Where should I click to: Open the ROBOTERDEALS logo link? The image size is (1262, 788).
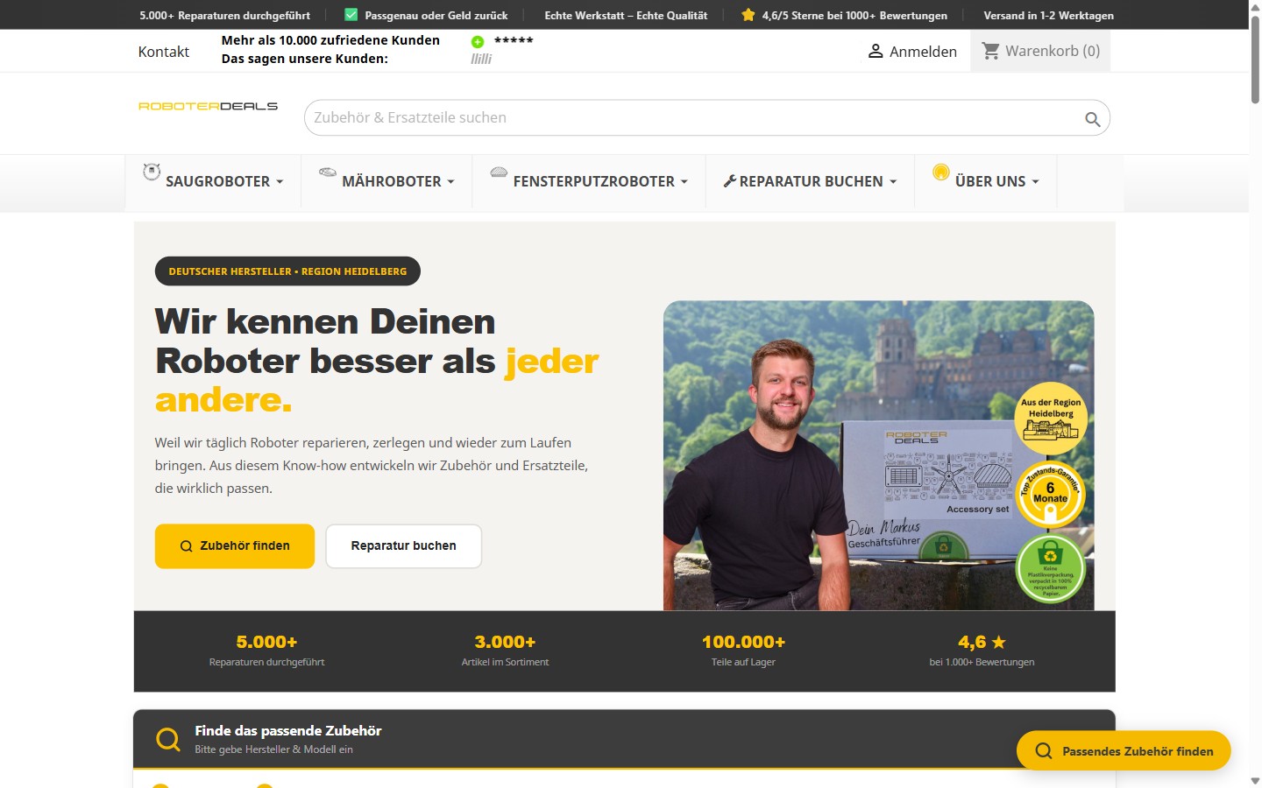(208, 106)
